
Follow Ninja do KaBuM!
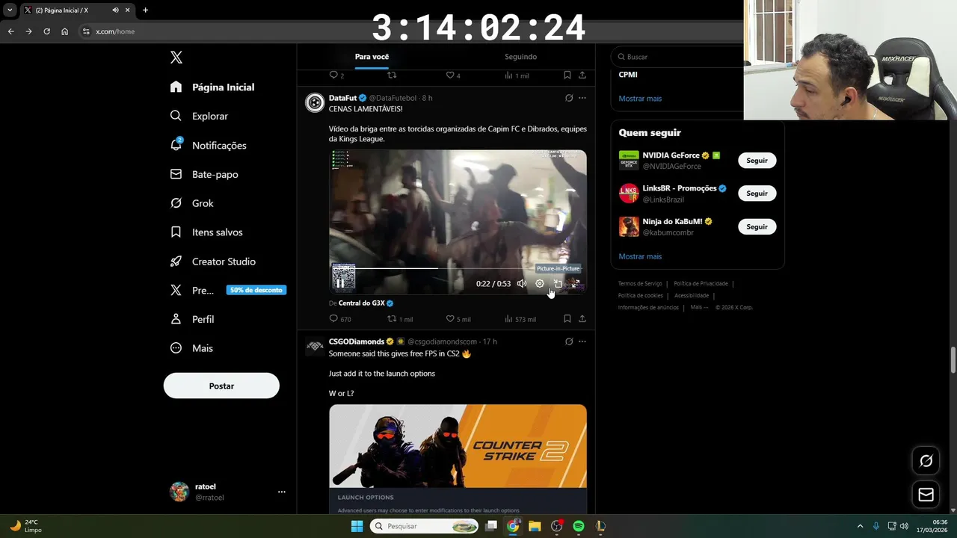point(757,226)
